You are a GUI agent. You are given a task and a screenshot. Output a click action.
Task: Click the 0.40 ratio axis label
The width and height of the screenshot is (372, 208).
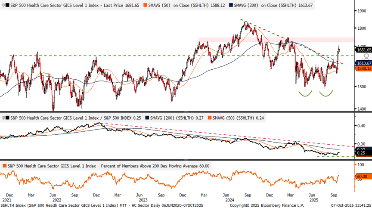(361, 126)
